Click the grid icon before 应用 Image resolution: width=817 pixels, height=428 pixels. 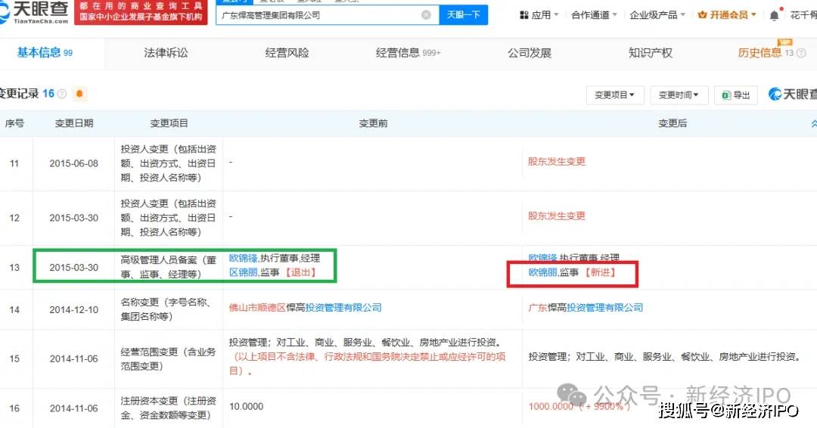point(524,15)
